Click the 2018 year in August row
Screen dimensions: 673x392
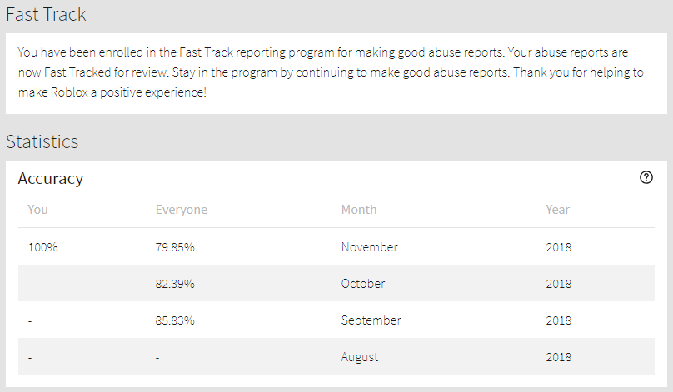coord(559,357)
